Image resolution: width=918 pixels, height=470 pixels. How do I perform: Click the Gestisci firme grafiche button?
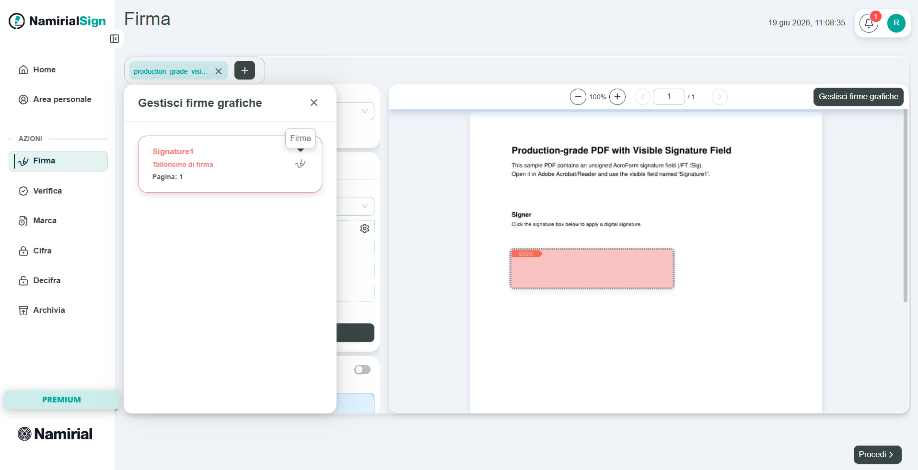(x=859, y=97)
